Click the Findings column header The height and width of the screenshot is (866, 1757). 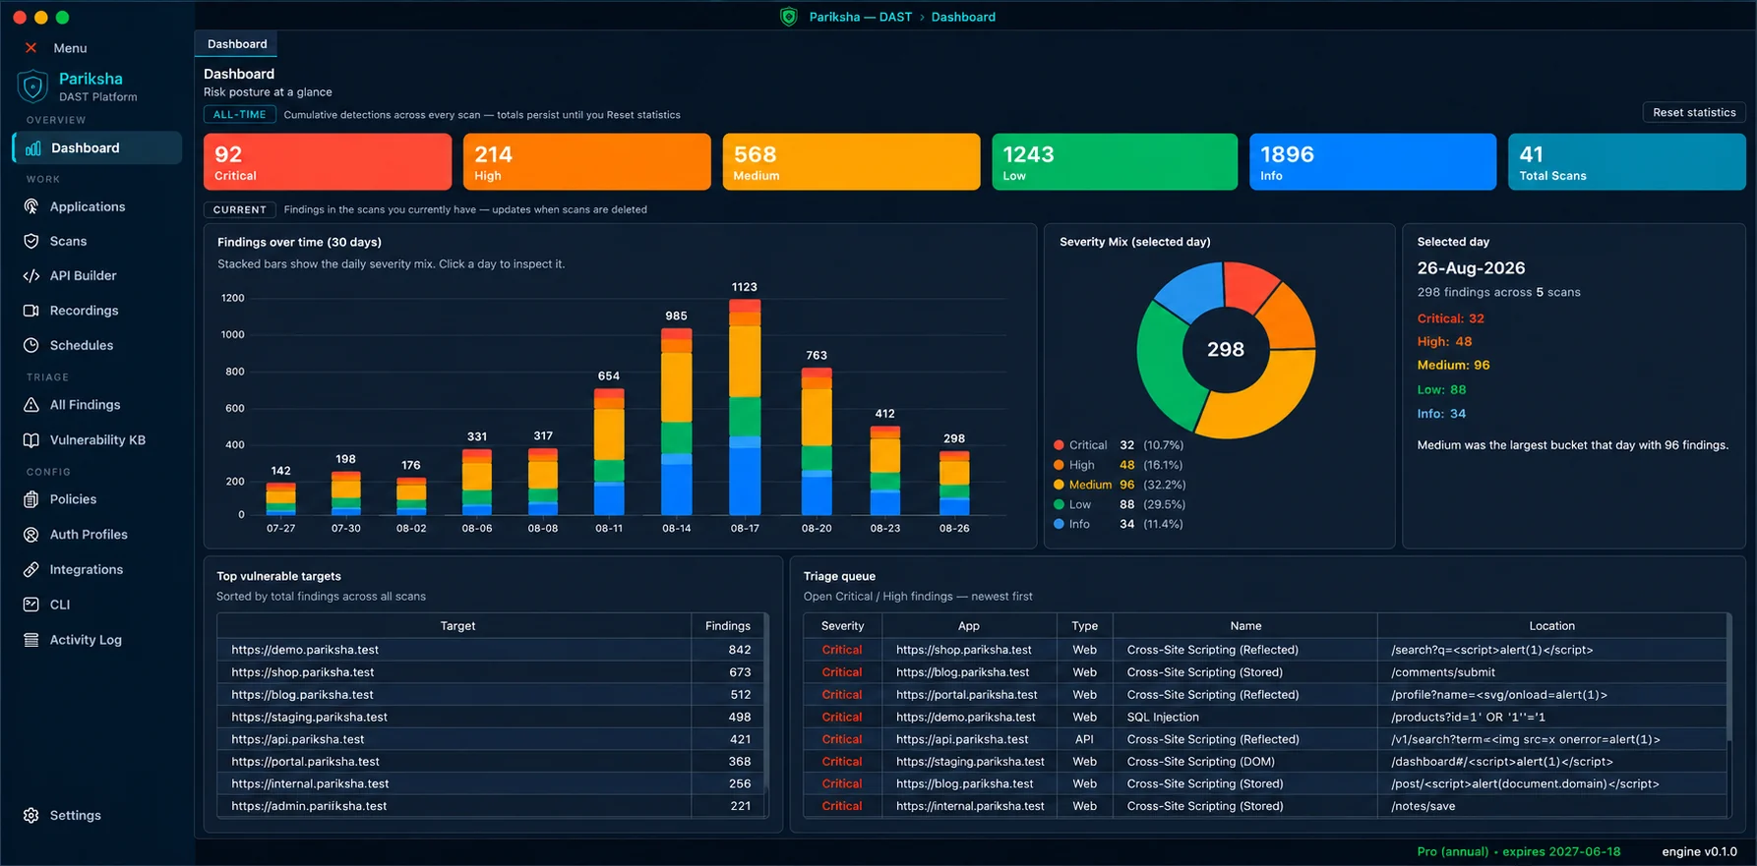click(x=728, y=626)
